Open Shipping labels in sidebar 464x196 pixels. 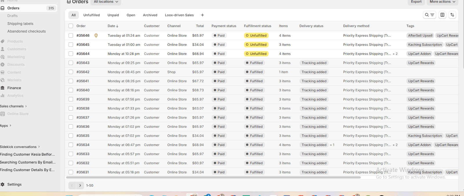(x=20, y=24)
